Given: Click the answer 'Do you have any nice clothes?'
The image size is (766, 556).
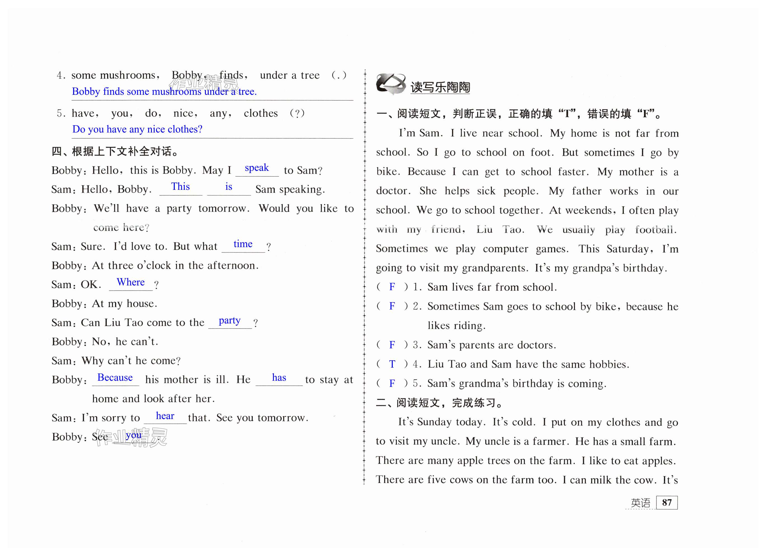Looking at the screenshot, I should click(x=137, y=129).
